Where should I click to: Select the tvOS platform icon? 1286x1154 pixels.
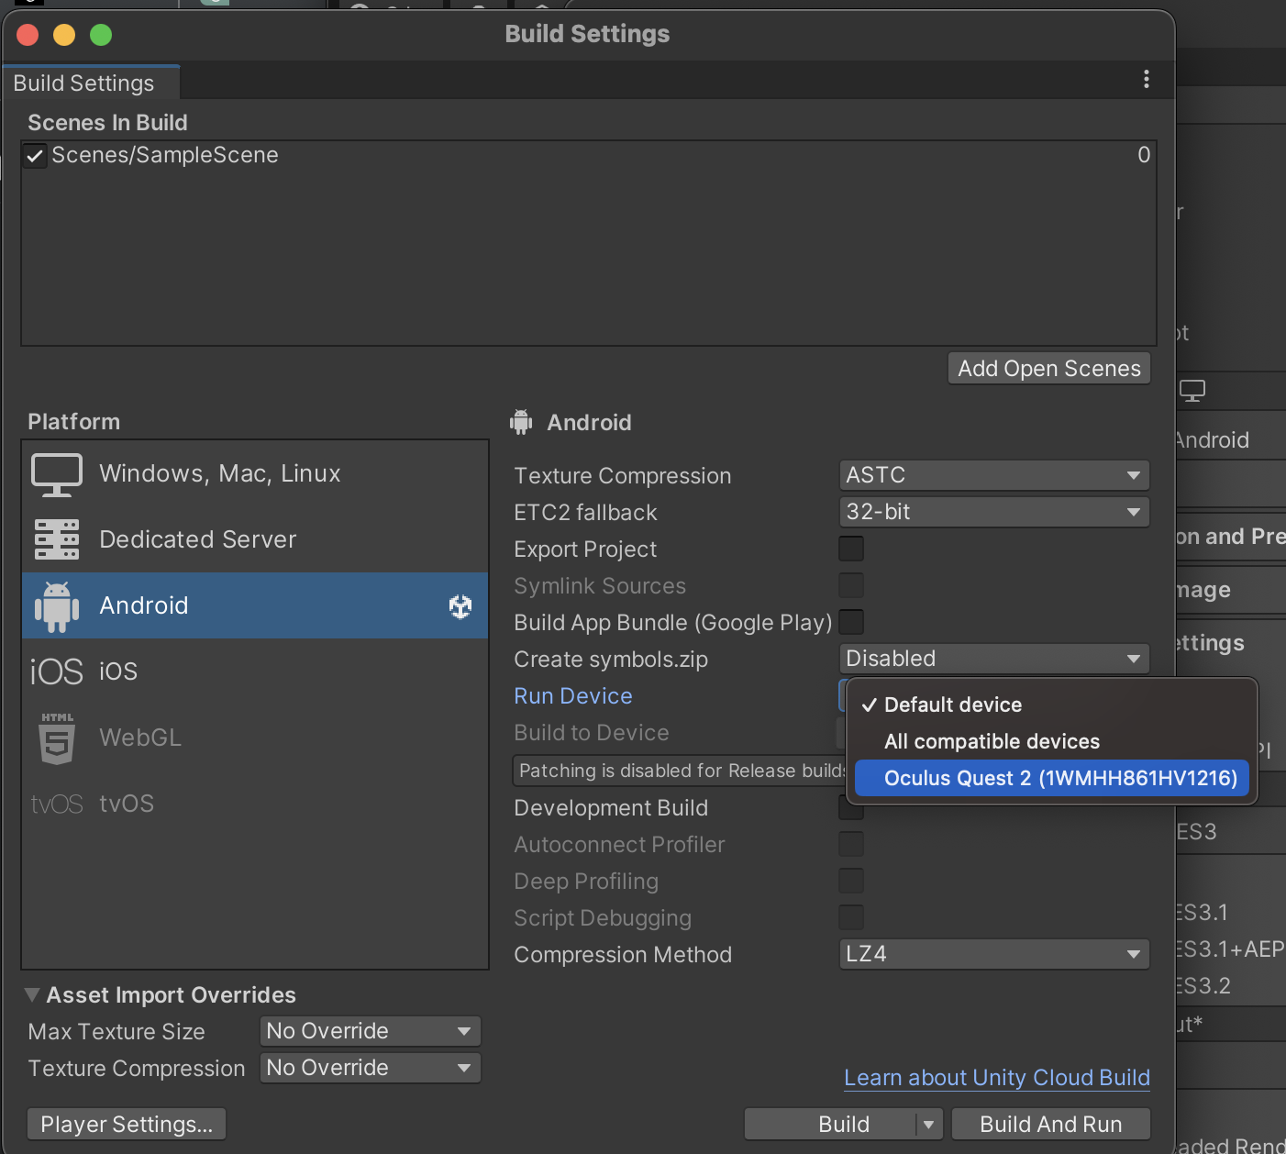[x=57, y=804]
